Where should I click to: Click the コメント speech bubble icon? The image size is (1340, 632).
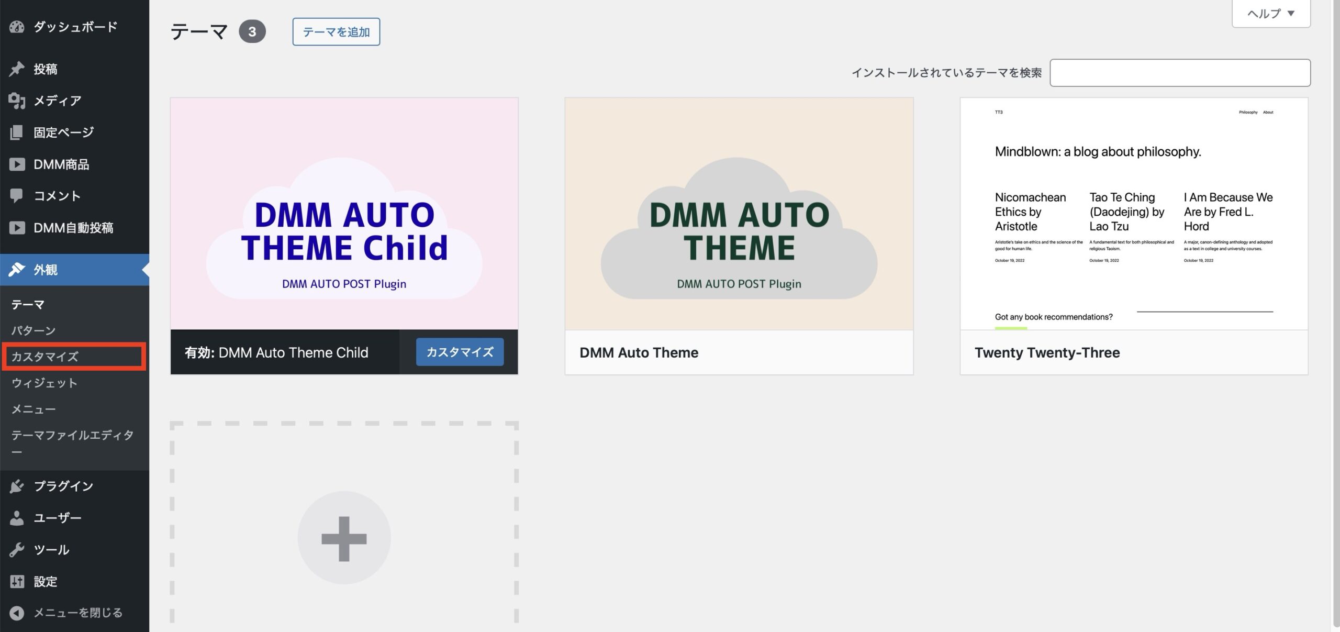(x=17, y=196)
